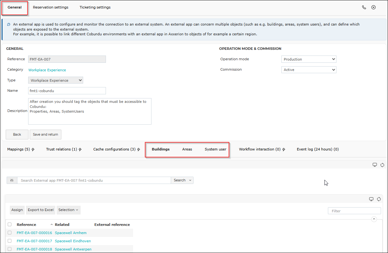Screen dimensions: 388x253
Task: Select the Areas tab
Action: pyautogui.click(x=187, y=150)
